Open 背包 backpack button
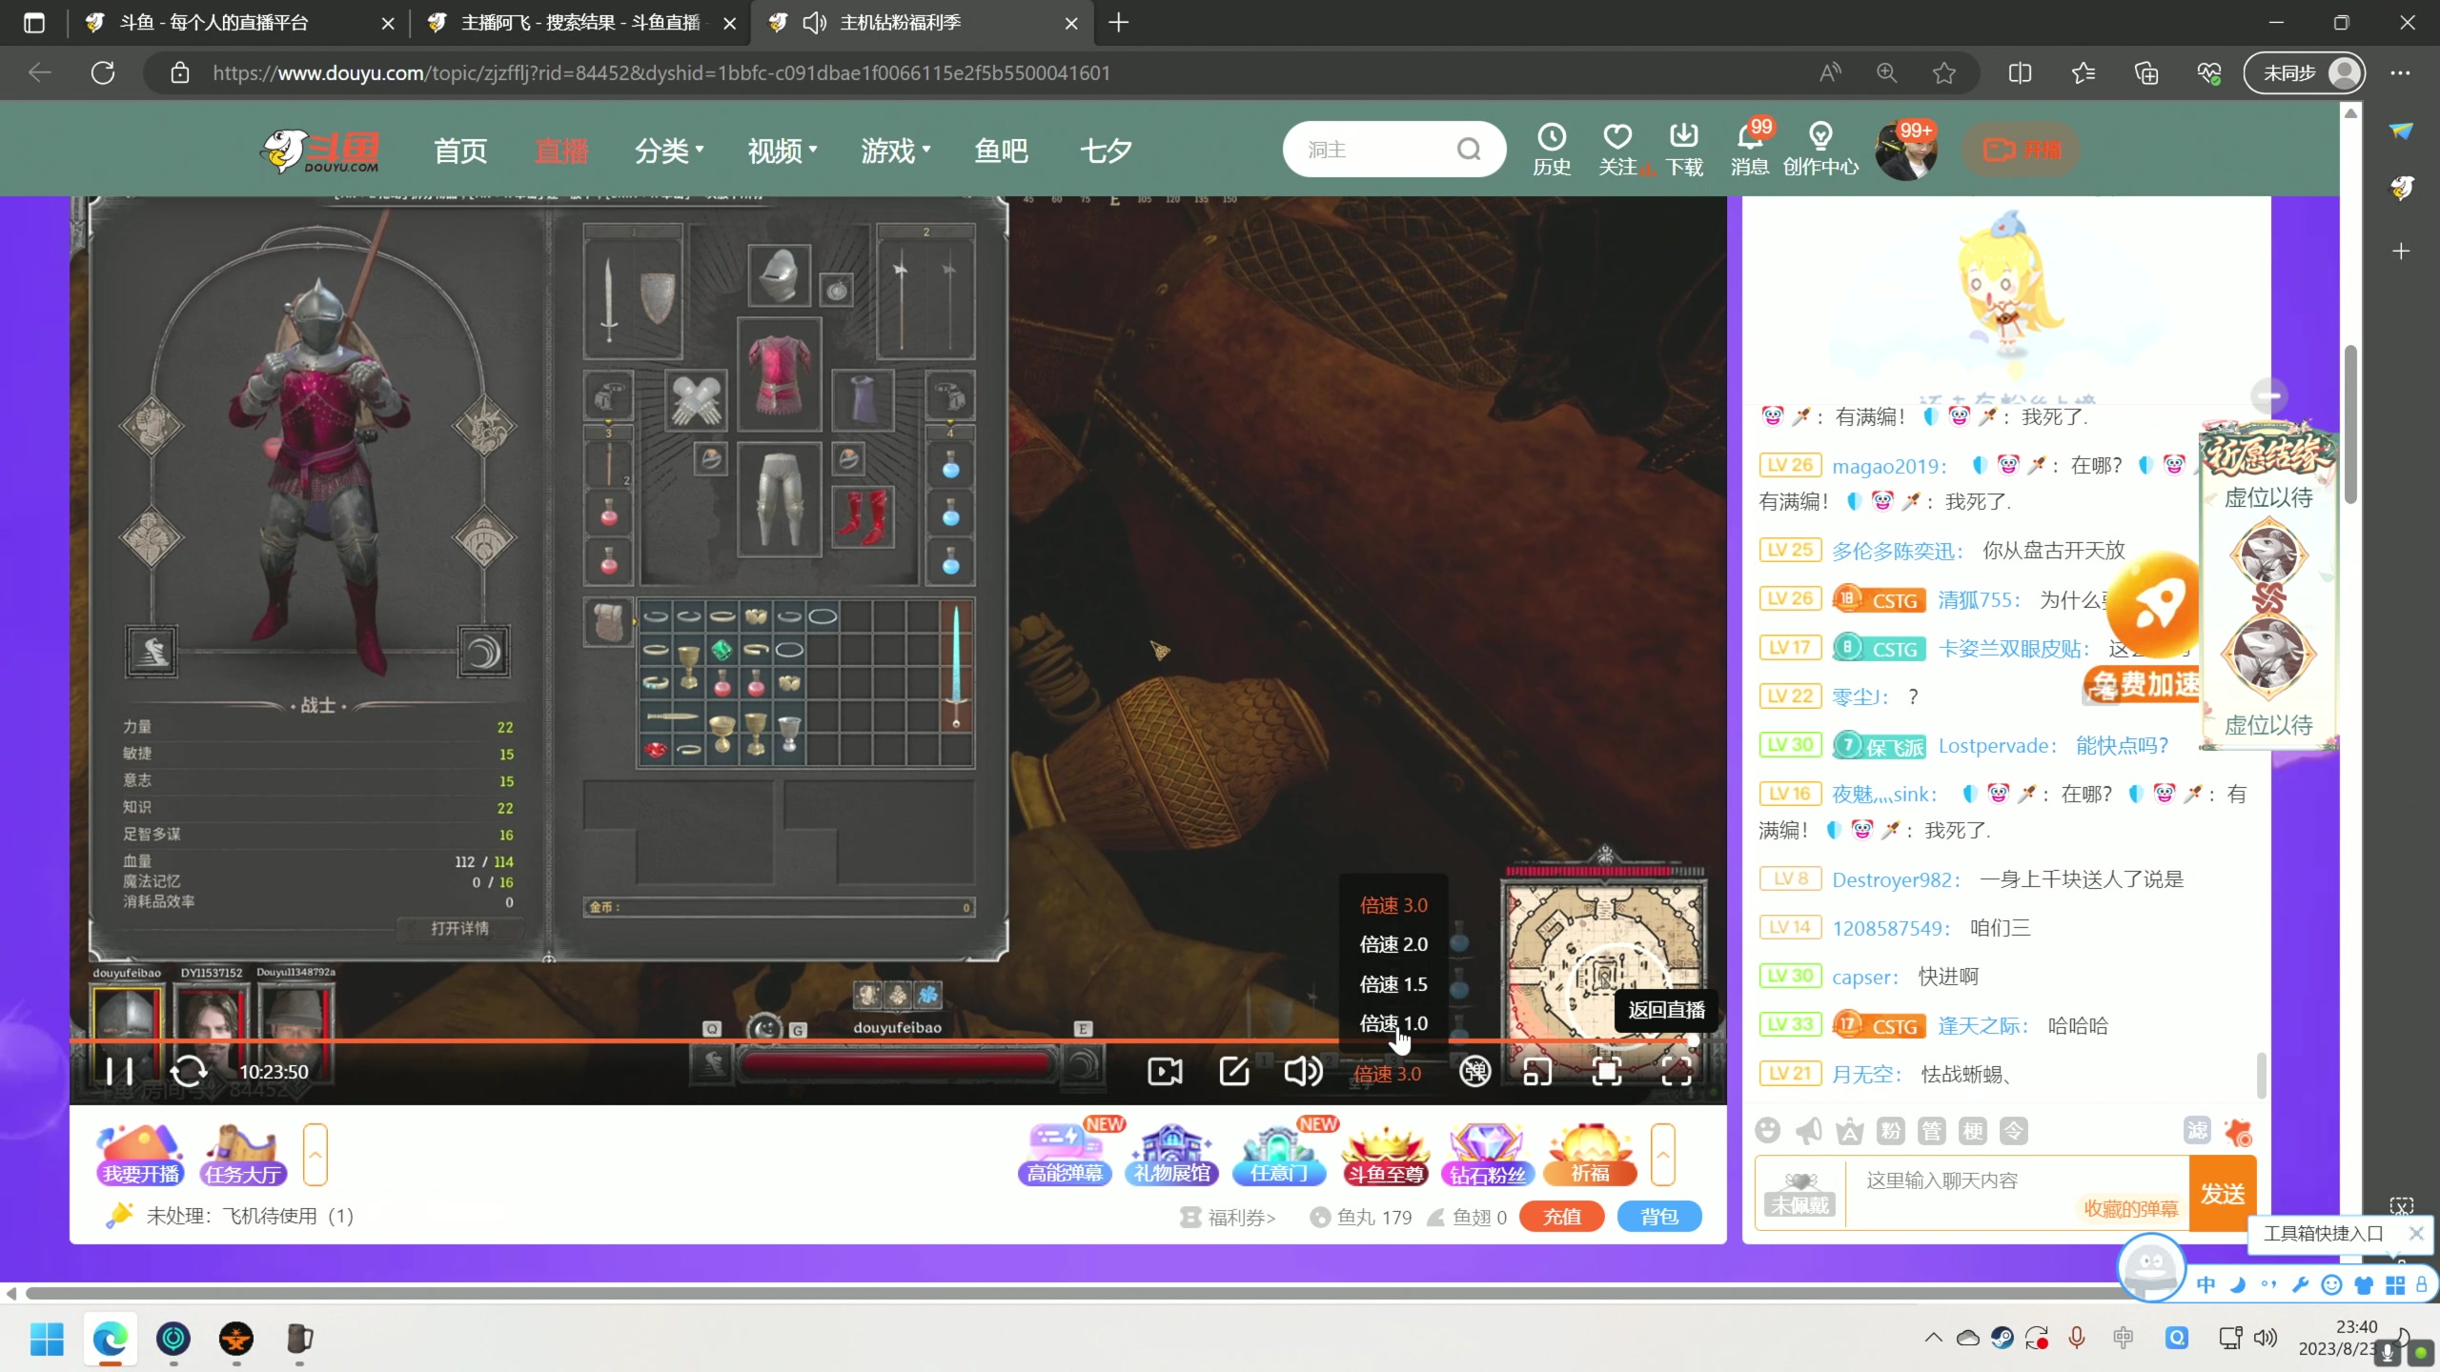This screenshot has width=2440, height=1372. point(1659,1217)
